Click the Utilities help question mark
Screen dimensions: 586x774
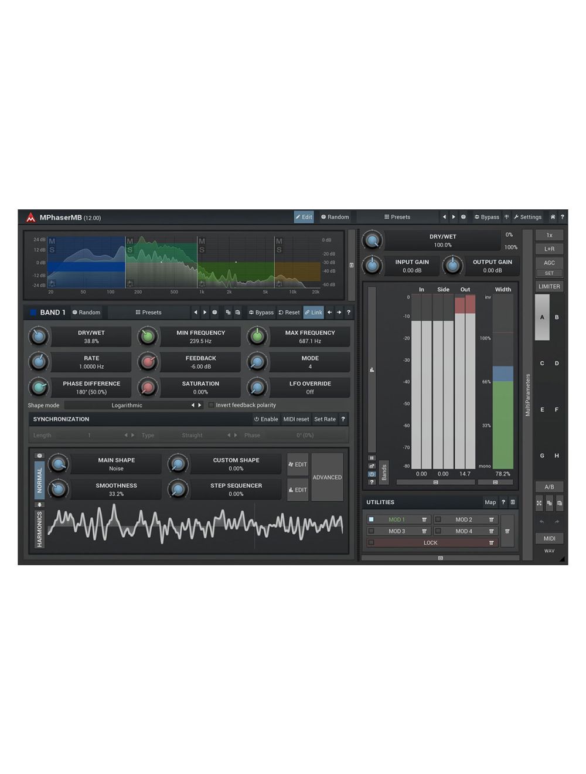503,503
